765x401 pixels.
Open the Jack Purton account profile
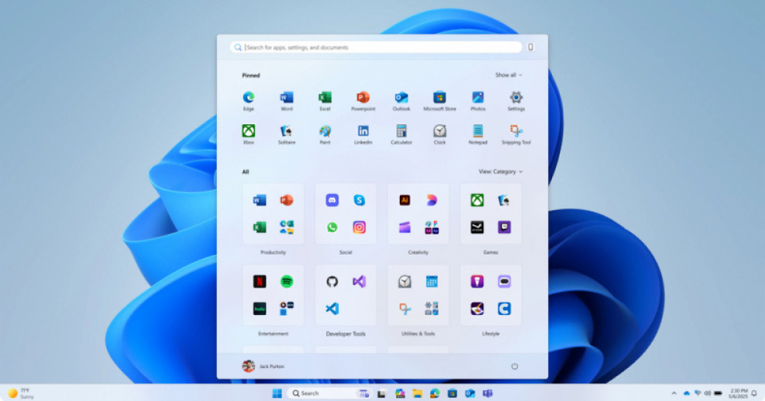point(263,366)
